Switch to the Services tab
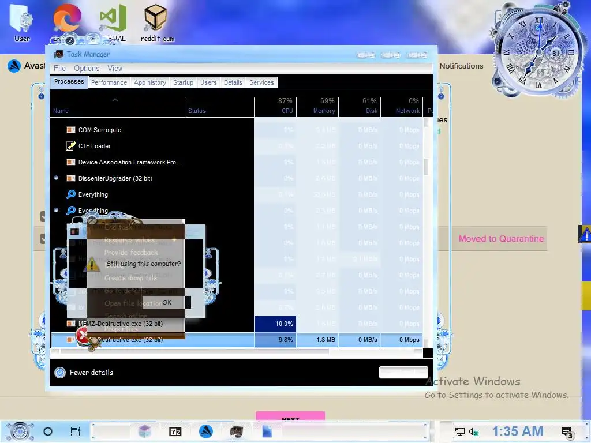The height and width of the screenshot is (443, 591). 261,82
